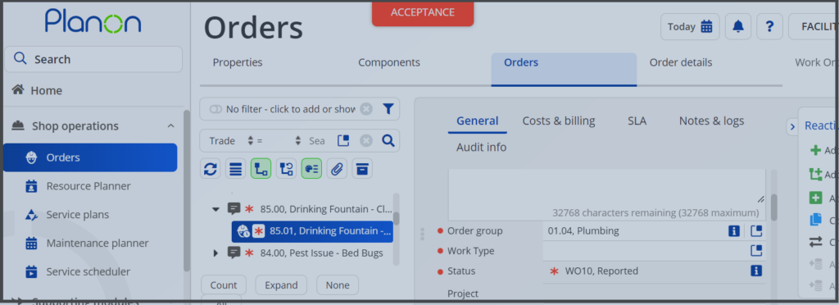Refresh the orders list
The height and width of the screenshot is (305, 839).
(x=211, y=169)
